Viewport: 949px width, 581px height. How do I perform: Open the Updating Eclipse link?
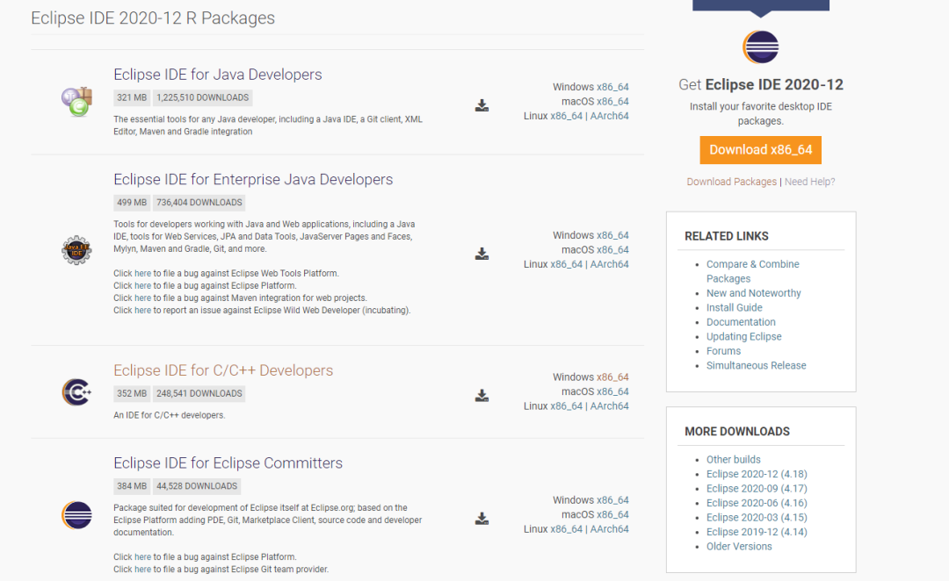coord(744,337)
